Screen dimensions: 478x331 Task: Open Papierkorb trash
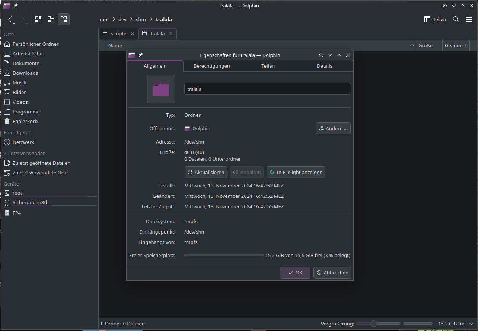(50, 121)
